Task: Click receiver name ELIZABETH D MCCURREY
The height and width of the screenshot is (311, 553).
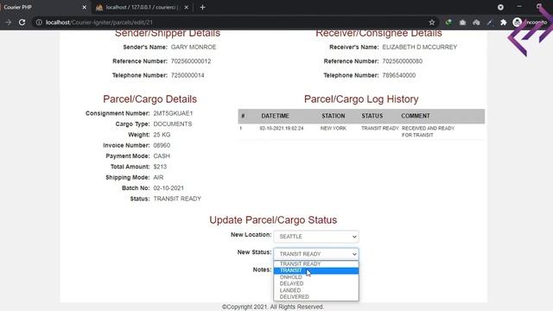Action: click(419, 47)
